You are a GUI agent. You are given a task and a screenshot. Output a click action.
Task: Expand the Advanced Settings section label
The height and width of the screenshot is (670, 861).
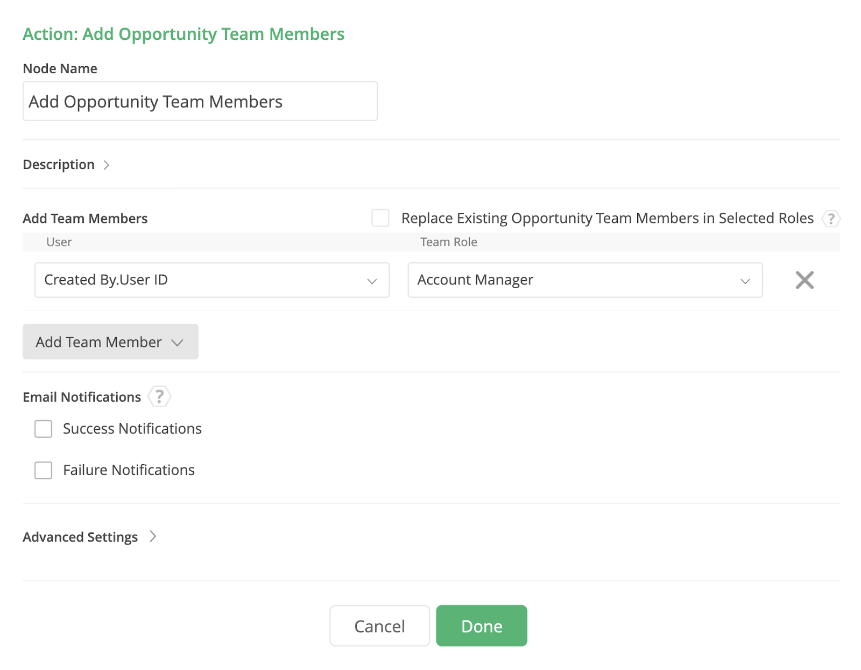click(x=80, y=537)
